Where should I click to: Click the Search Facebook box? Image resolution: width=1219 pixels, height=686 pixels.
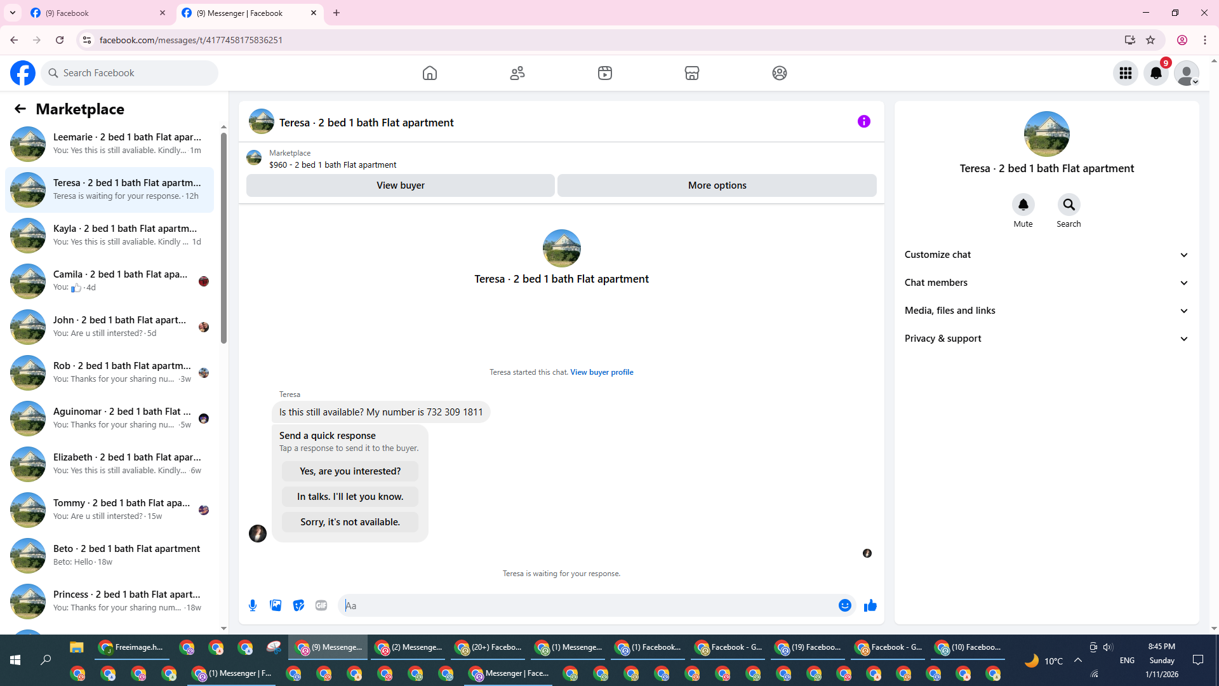130,73
